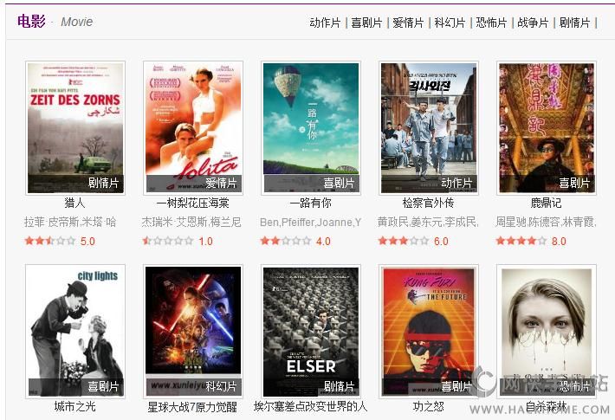This screenshot has width=615, height=420.
Task: Open the Kung Fury poster
Action: pyautogui.click(x=428, y=332)
